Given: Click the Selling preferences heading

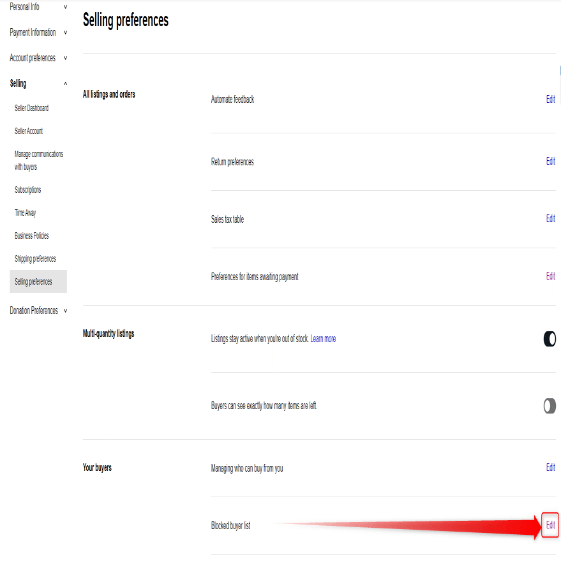Looking at the screenshot, I should (x=126, y=20).
